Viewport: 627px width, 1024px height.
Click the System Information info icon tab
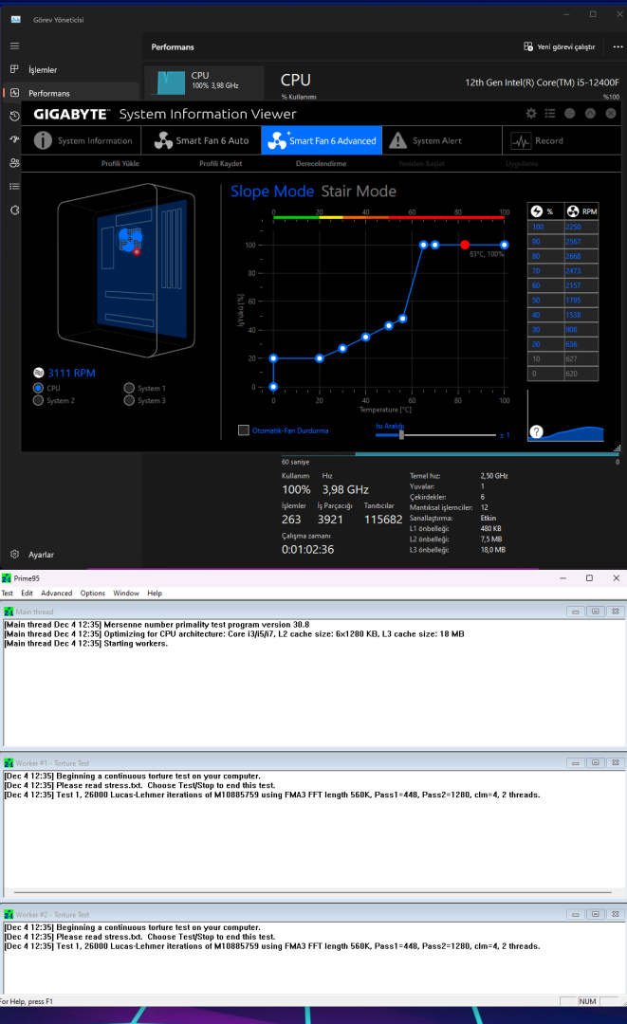tap(83, 140)
